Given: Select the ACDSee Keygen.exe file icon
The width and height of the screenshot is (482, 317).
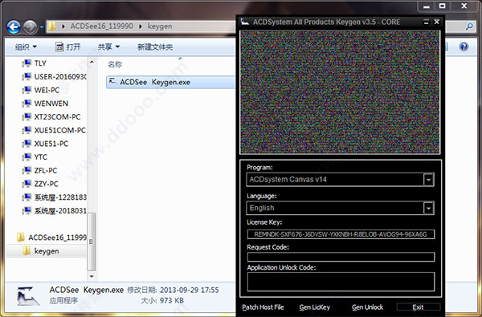Looking at the screenshot, I should [112, 82].
